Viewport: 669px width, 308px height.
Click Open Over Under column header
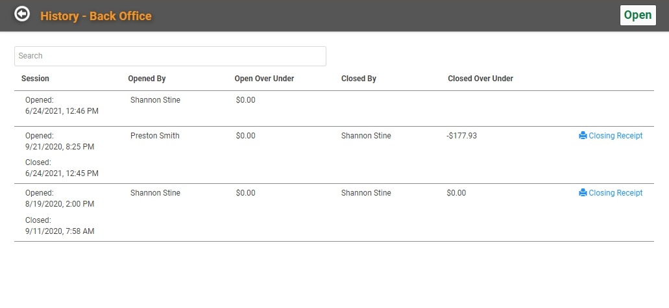point(264,79)
